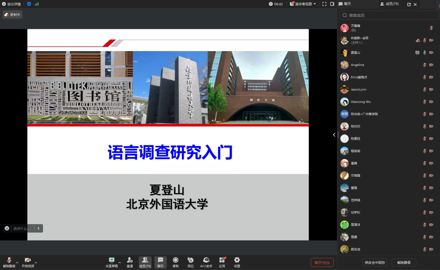Viewport: 440px width, 270px height.
Task: Start recording with the 录制 toolbar icon
Action: pyautogui.click(x=176, y=262)
